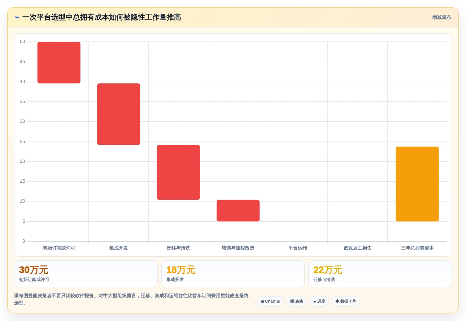The height and width of the screenshot is (321, 466).
Task: Click the 18万元 data card
Action: click(233, 274)
